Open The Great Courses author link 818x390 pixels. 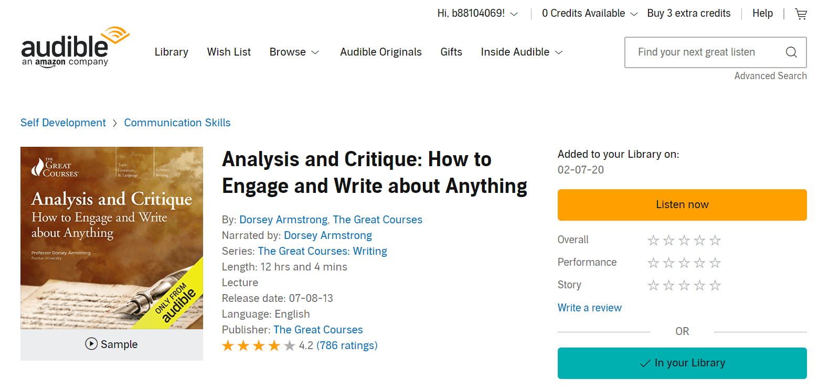(378, 220)
